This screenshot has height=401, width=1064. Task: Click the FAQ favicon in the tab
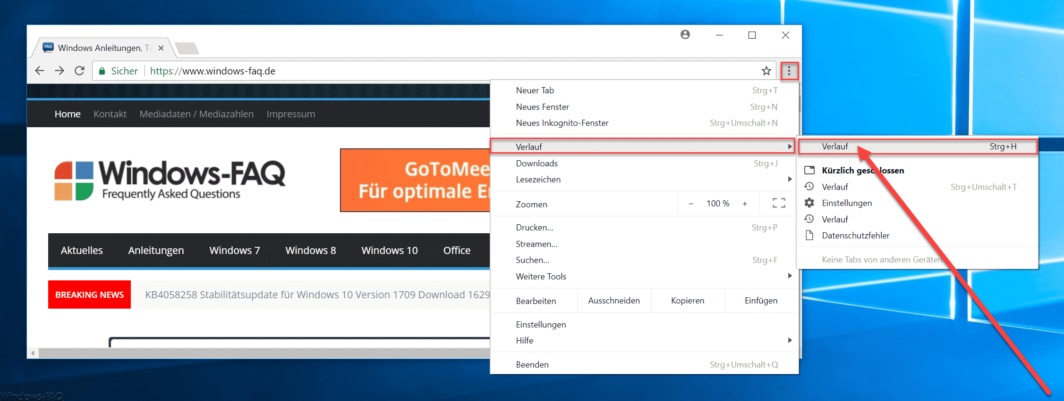pyautogui.click(x=48, y=47)
